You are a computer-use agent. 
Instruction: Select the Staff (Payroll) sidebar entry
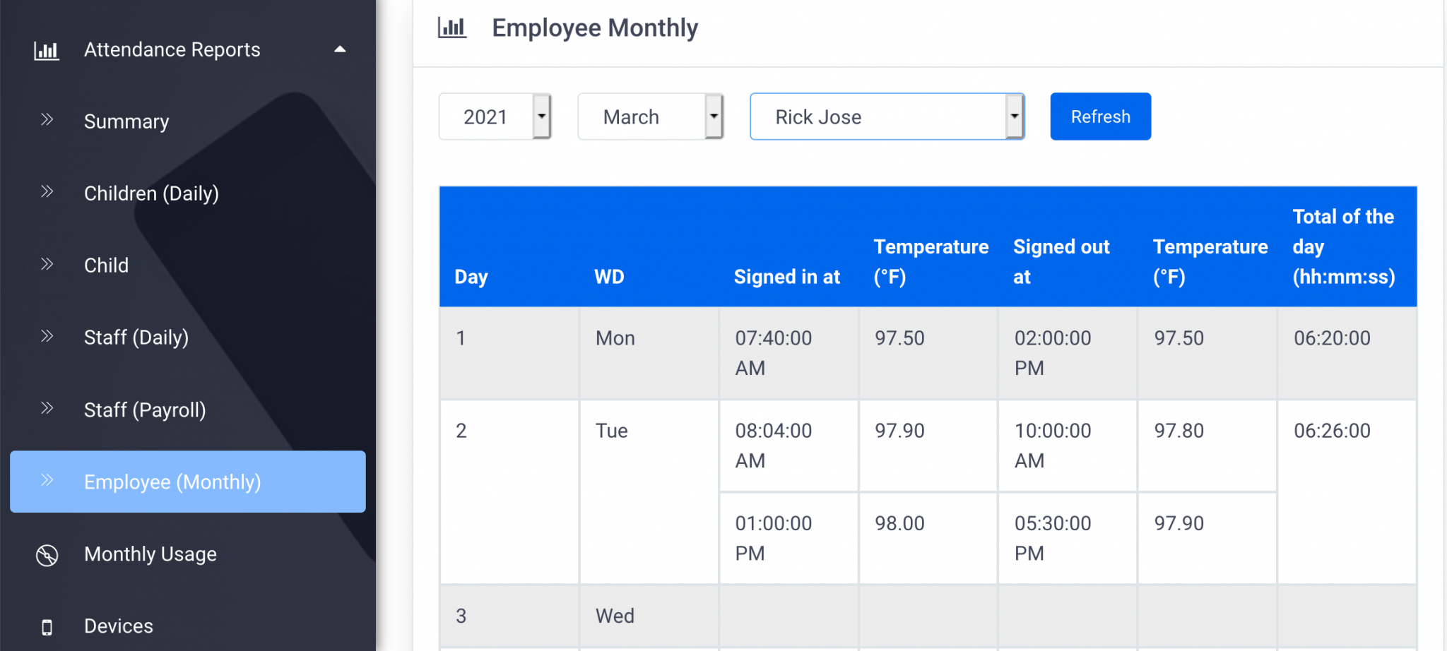(x=145, y=409)
